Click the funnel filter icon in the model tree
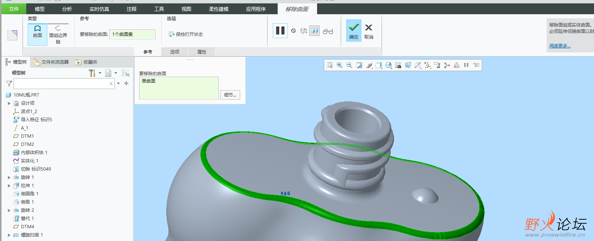This screenshot has height=241, width=594. pyautogui.click(x=9, y=83)
